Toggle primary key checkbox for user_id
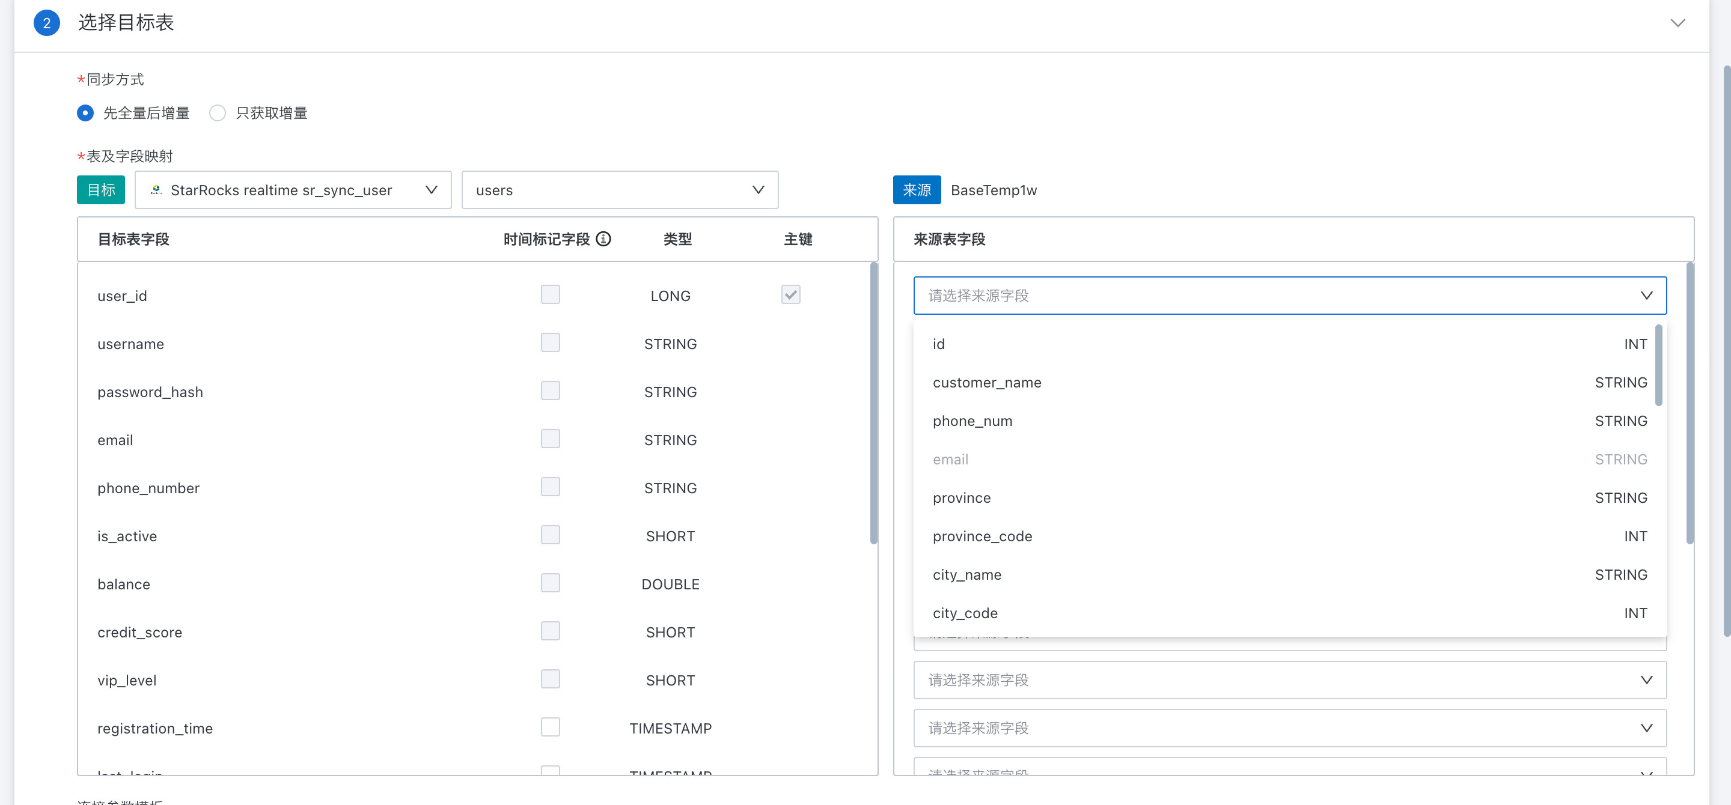Viewport: 1731px width, 805px height. click(x=790, y=295)
